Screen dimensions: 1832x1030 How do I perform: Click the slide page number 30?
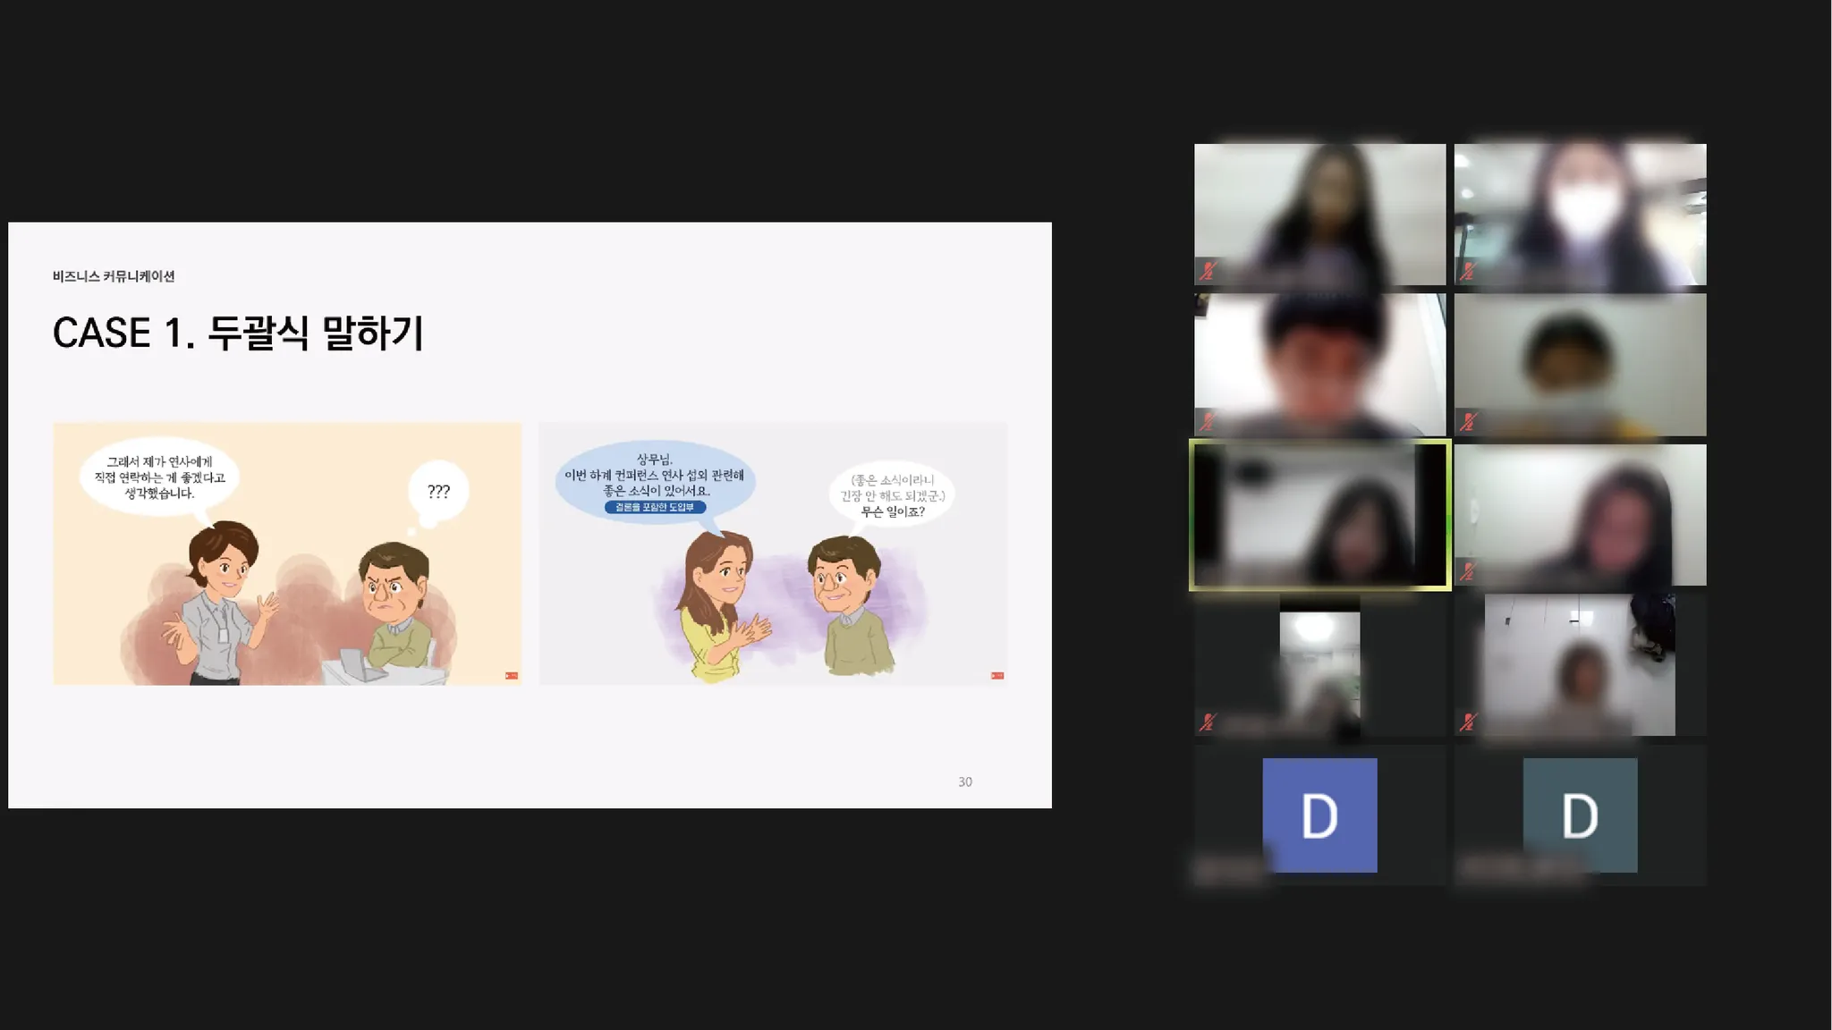964,781
